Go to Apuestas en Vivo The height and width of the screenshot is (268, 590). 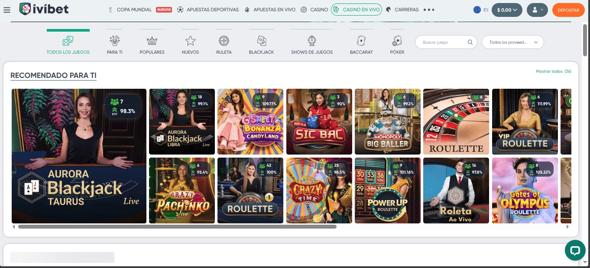(274, 10)
